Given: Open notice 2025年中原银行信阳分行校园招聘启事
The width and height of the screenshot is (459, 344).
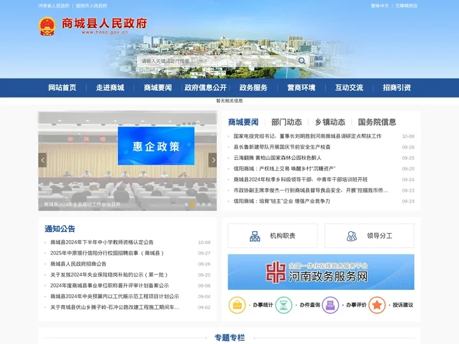Looking at the screenshot, I should 107,253.
